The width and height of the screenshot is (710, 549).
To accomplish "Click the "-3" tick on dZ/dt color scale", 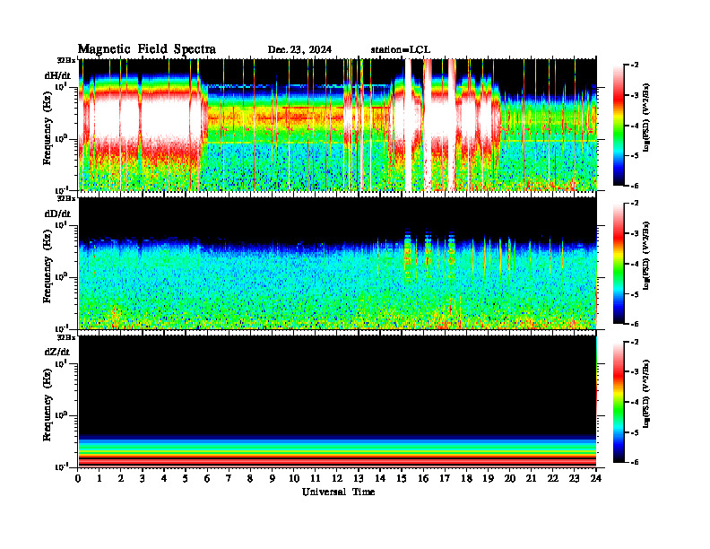I will pyautogui.click(x=635, y=371).
